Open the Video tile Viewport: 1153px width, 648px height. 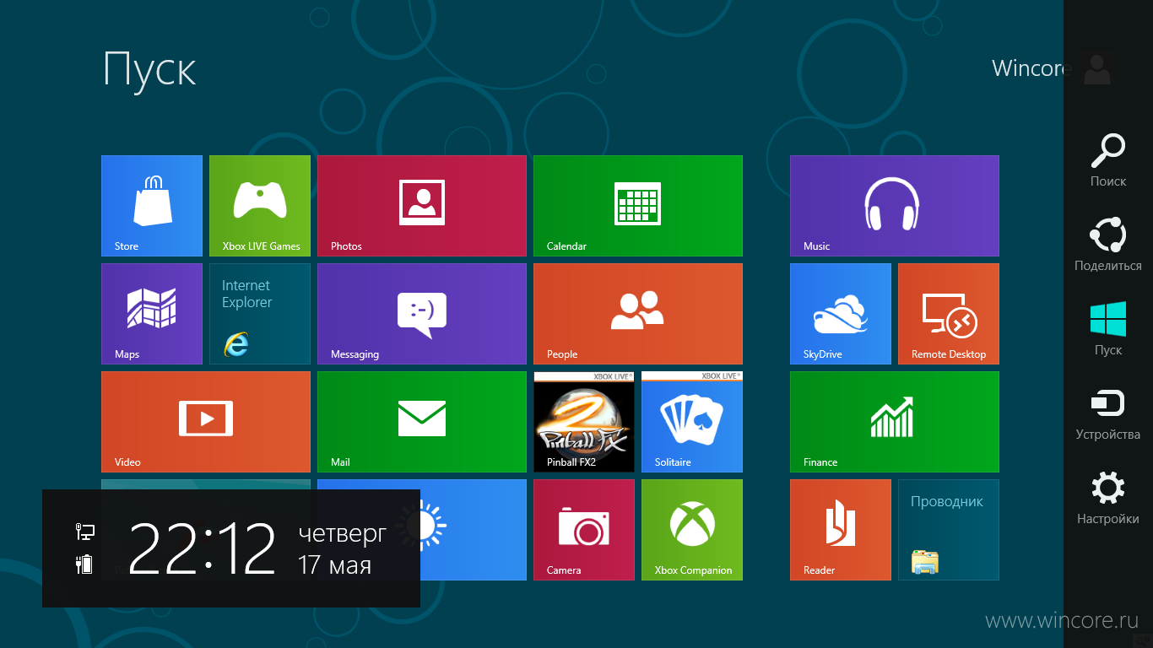coord(206,422)
